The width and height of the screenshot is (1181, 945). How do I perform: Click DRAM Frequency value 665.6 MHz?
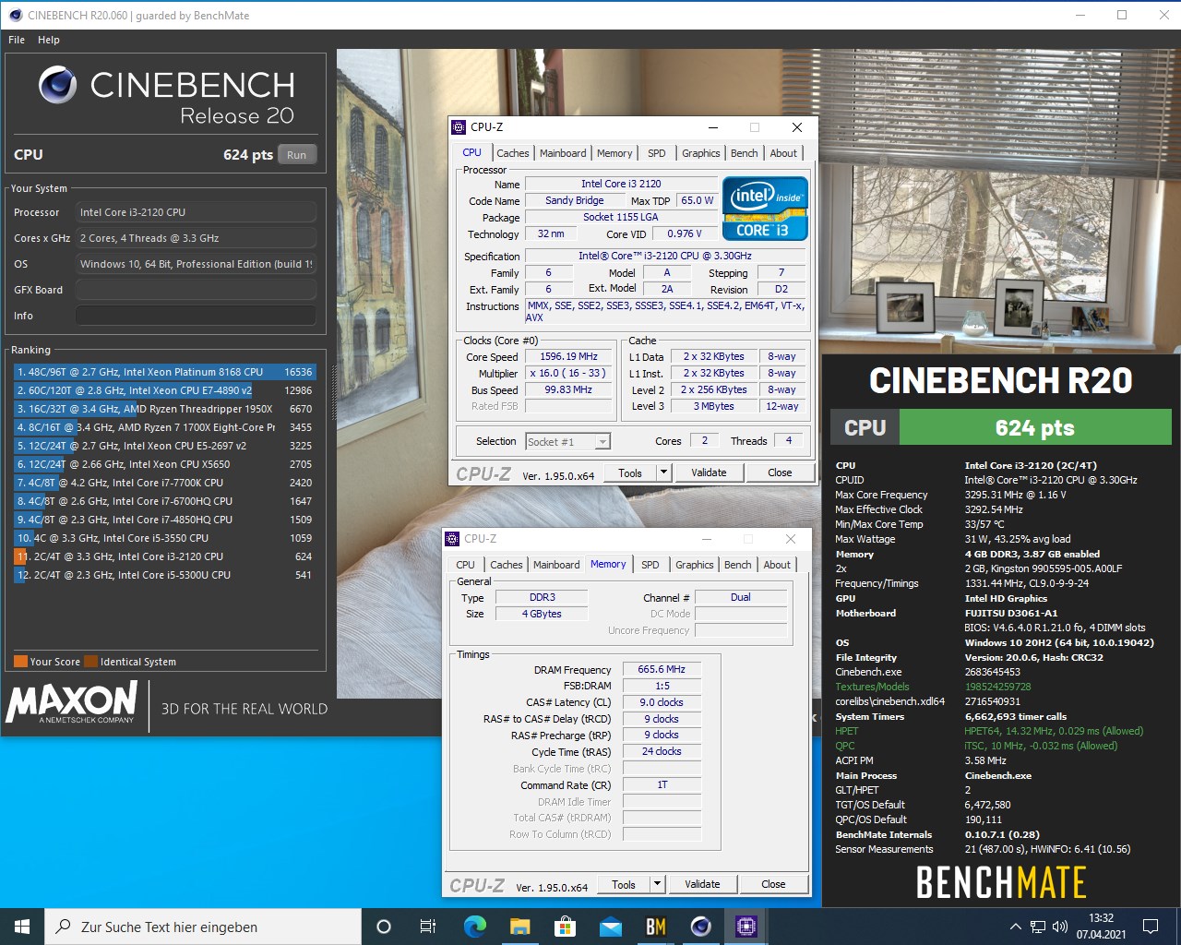coord(662,670)
